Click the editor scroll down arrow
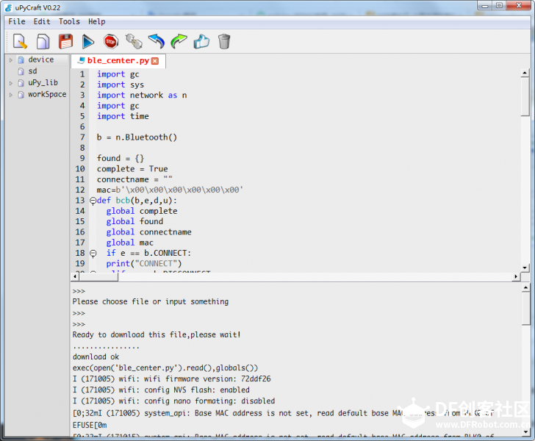Screen dimensions: 535x441 point(525,268)
